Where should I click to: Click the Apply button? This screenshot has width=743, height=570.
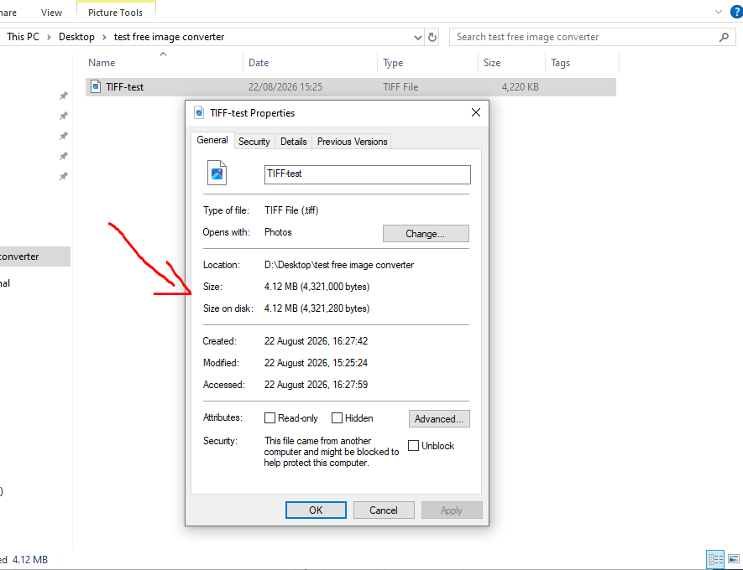click(x=452, y=510)
